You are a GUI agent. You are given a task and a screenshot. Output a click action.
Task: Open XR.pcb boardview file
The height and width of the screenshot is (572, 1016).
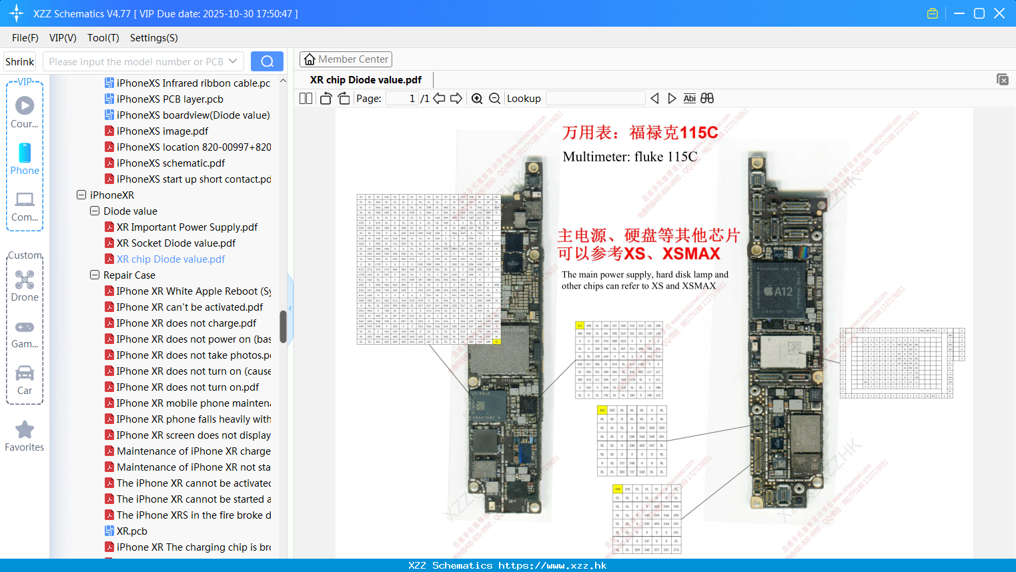click(131, 531)
